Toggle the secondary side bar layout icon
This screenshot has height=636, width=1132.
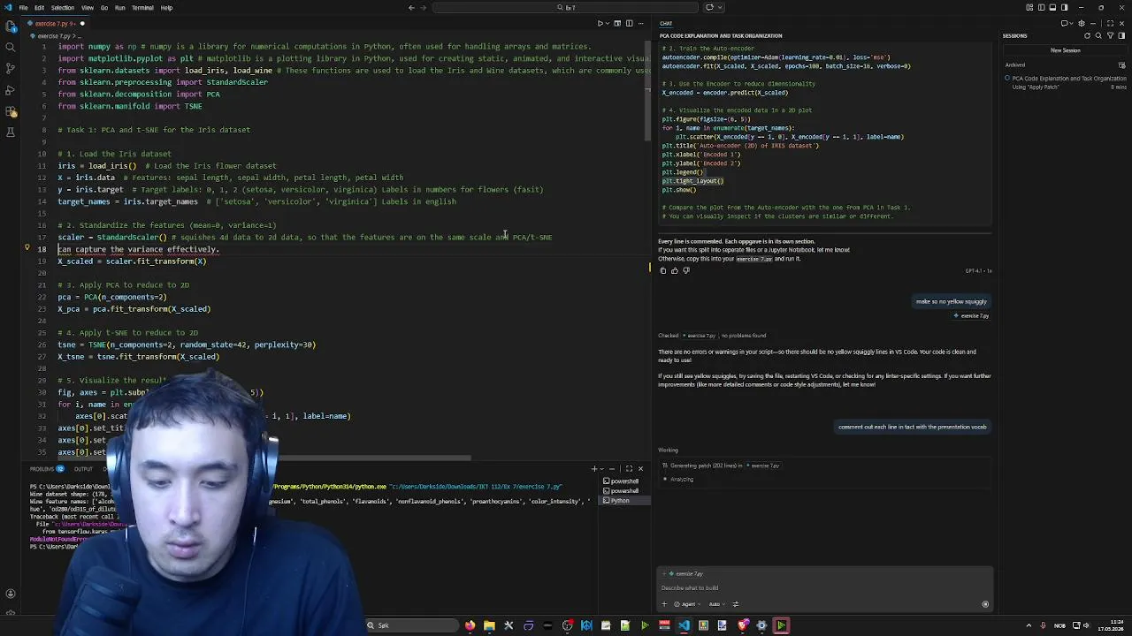point(1064,7)
